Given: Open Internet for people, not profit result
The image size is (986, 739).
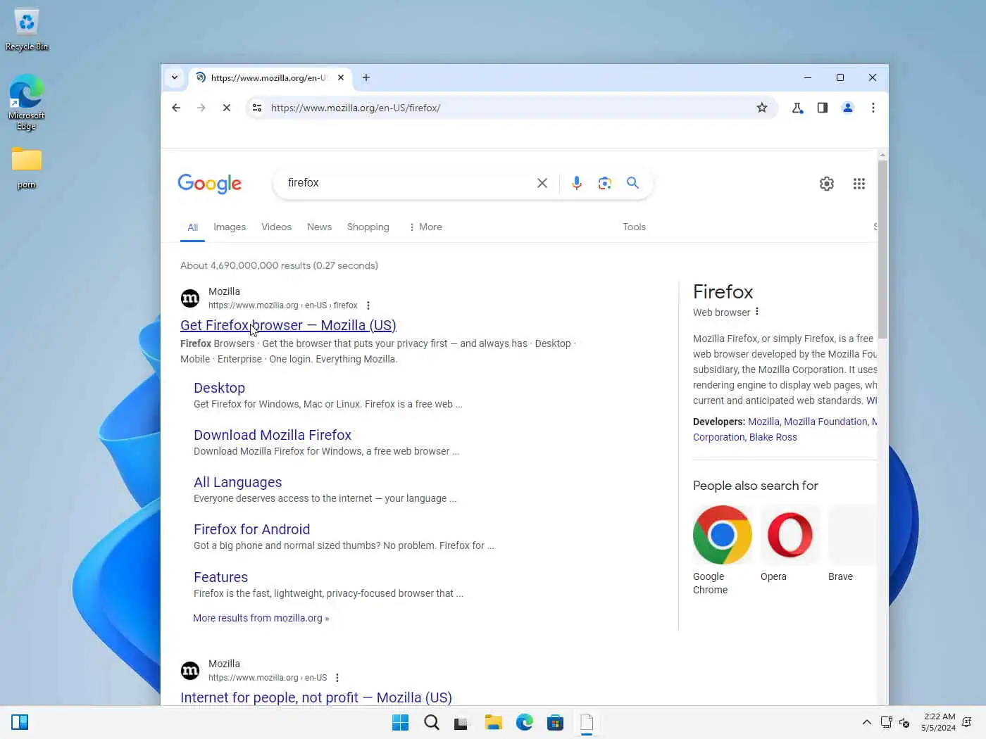Looking at the screenshot, I should pyautogui.click(x=316, y=697).
